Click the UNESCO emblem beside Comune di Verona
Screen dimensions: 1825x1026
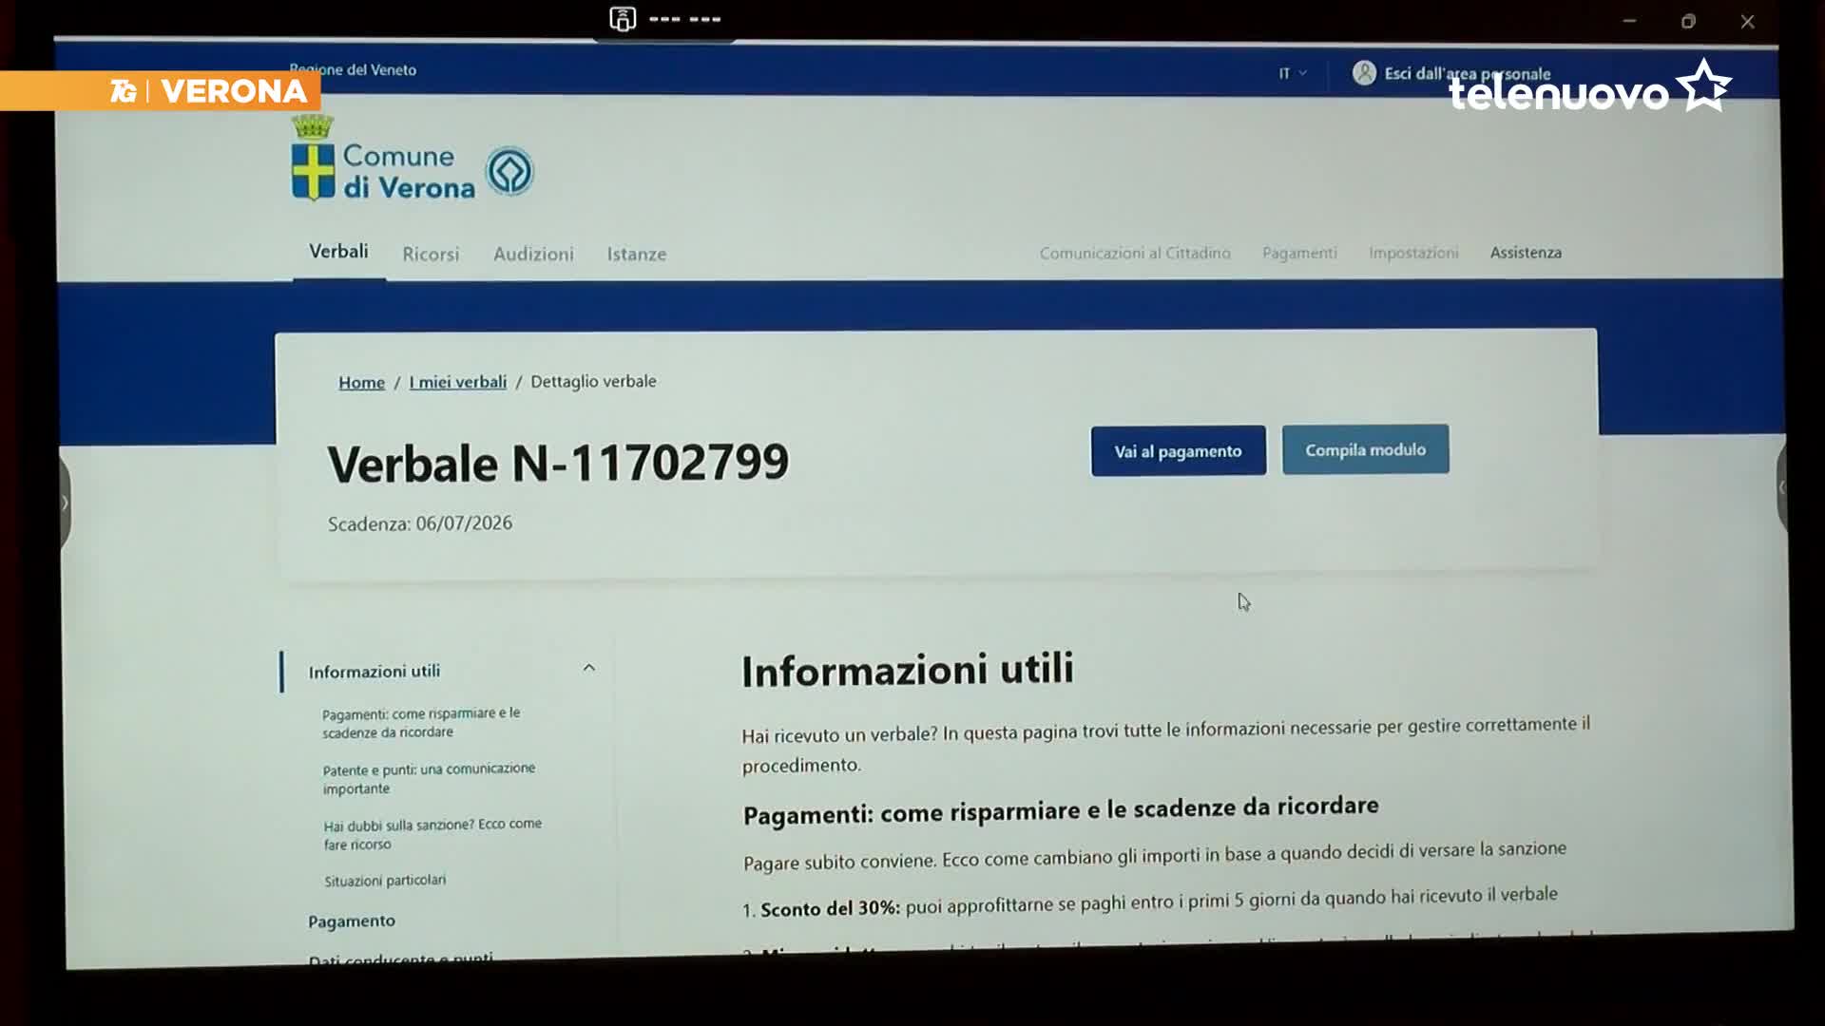510,172
